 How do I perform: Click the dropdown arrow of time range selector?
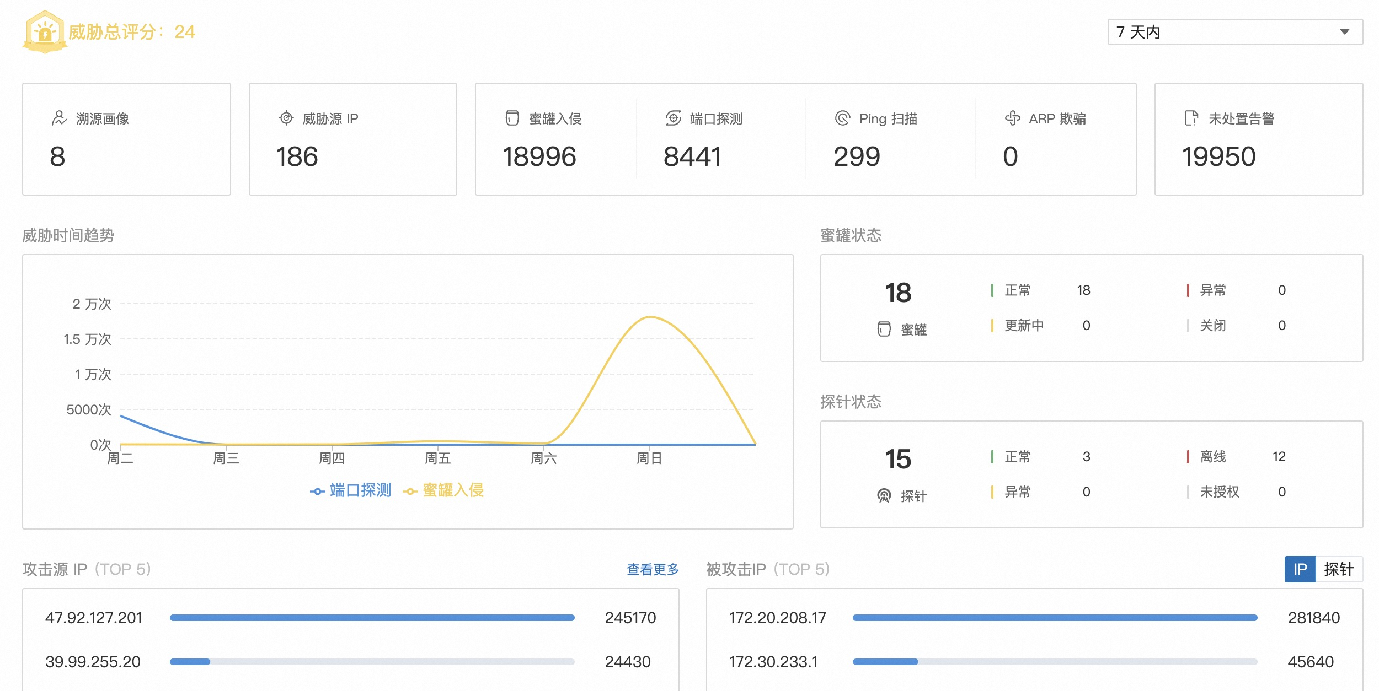tap(1345, 32)
